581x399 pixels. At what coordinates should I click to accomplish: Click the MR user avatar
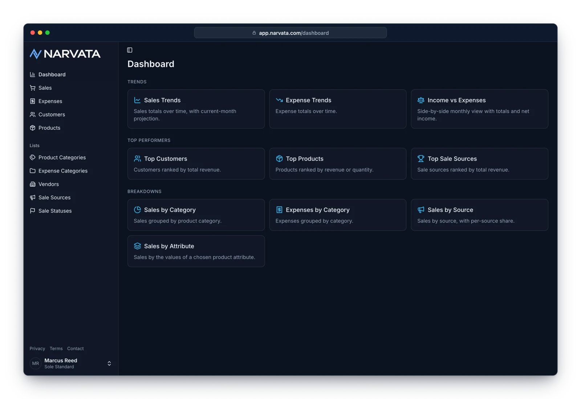click(x=36, y=363)
